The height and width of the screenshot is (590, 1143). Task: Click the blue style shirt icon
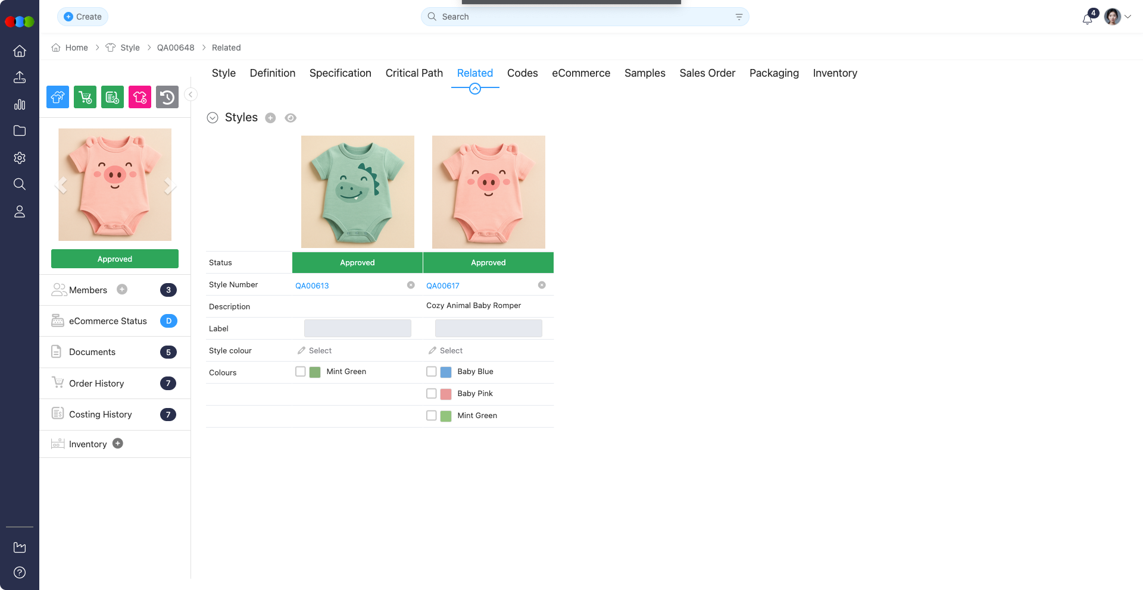pyautogui.click(x=58, y=97)
